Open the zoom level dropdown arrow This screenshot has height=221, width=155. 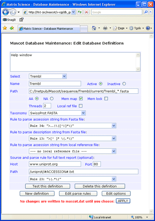(x=147, y=217)
